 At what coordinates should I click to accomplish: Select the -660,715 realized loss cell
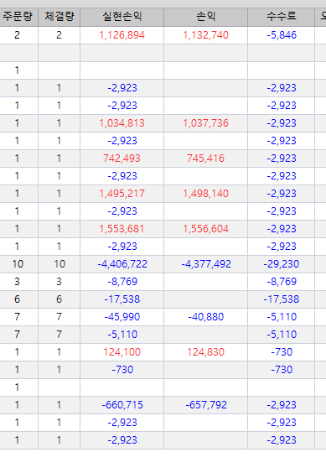122,405
